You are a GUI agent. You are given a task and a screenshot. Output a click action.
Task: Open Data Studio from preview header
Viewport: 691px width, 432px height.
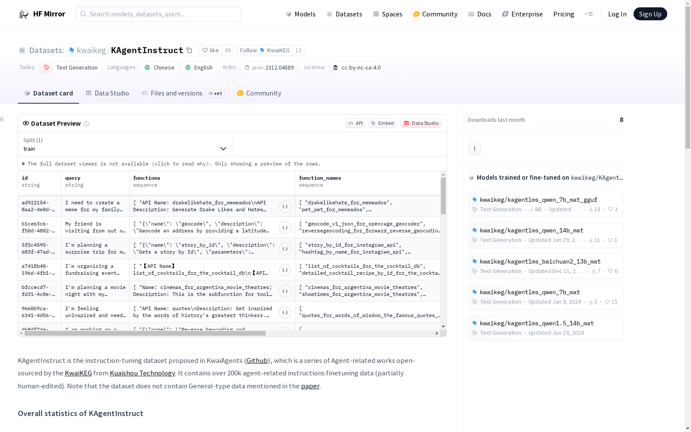[421, 123]
